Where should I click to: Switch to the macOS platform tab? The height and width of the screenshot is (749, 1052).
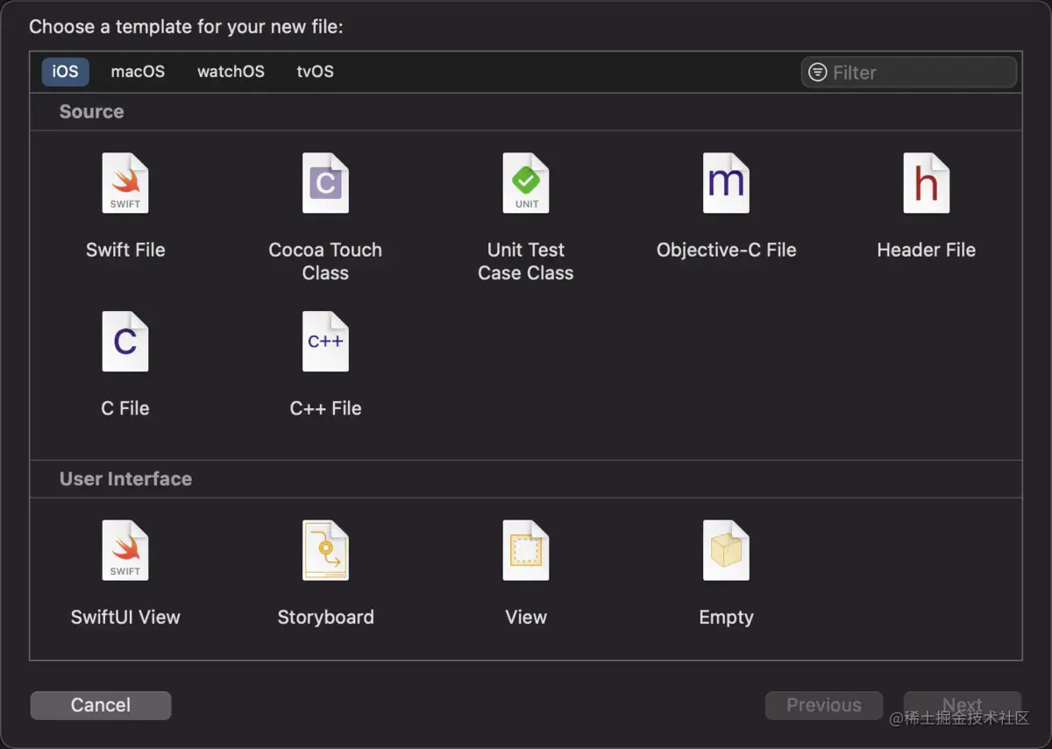(138, 72)
